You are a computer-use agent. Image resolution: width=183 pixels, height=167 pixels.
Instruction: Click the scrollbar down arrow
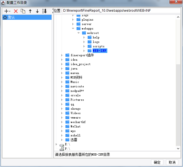(x=178, y=149)
